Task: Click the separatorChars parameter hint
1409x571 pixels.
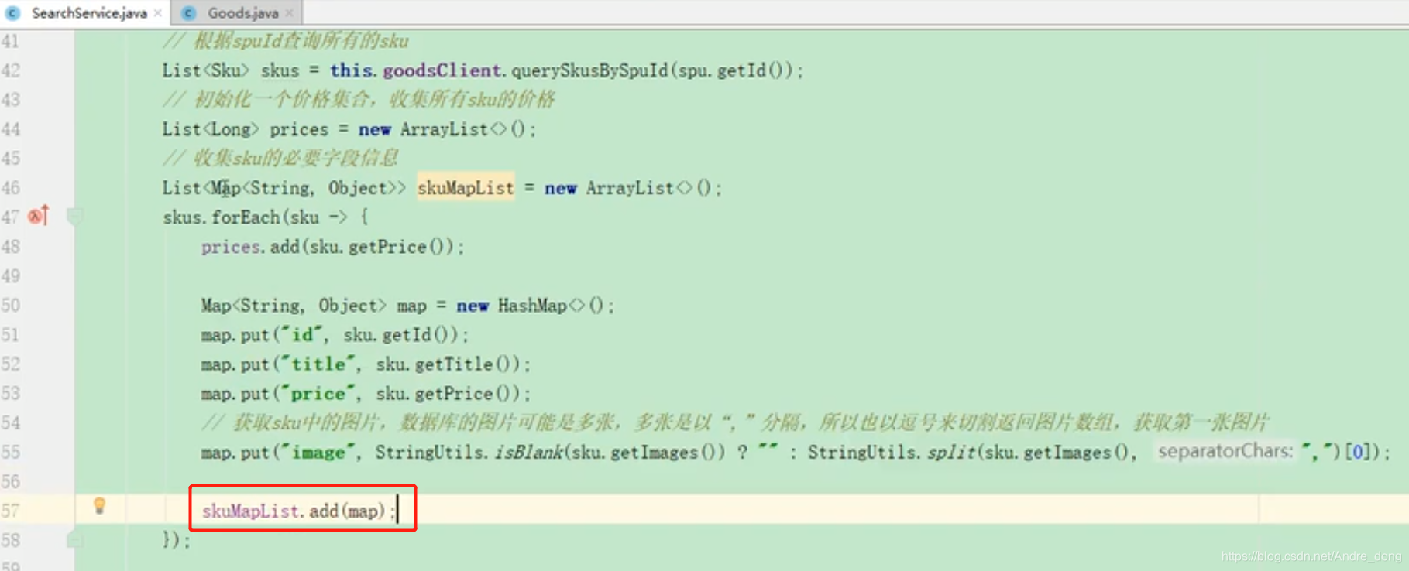Action: [x=1225, y=452]
